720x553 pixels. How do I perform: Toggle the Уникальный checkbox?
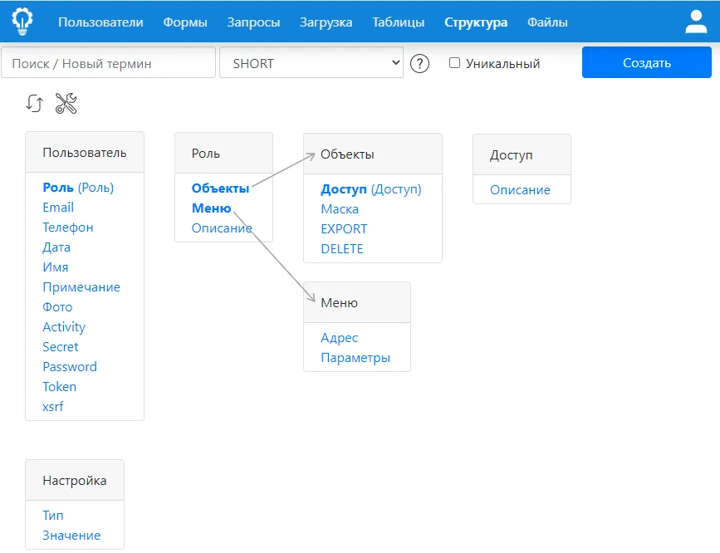[454, 63]
